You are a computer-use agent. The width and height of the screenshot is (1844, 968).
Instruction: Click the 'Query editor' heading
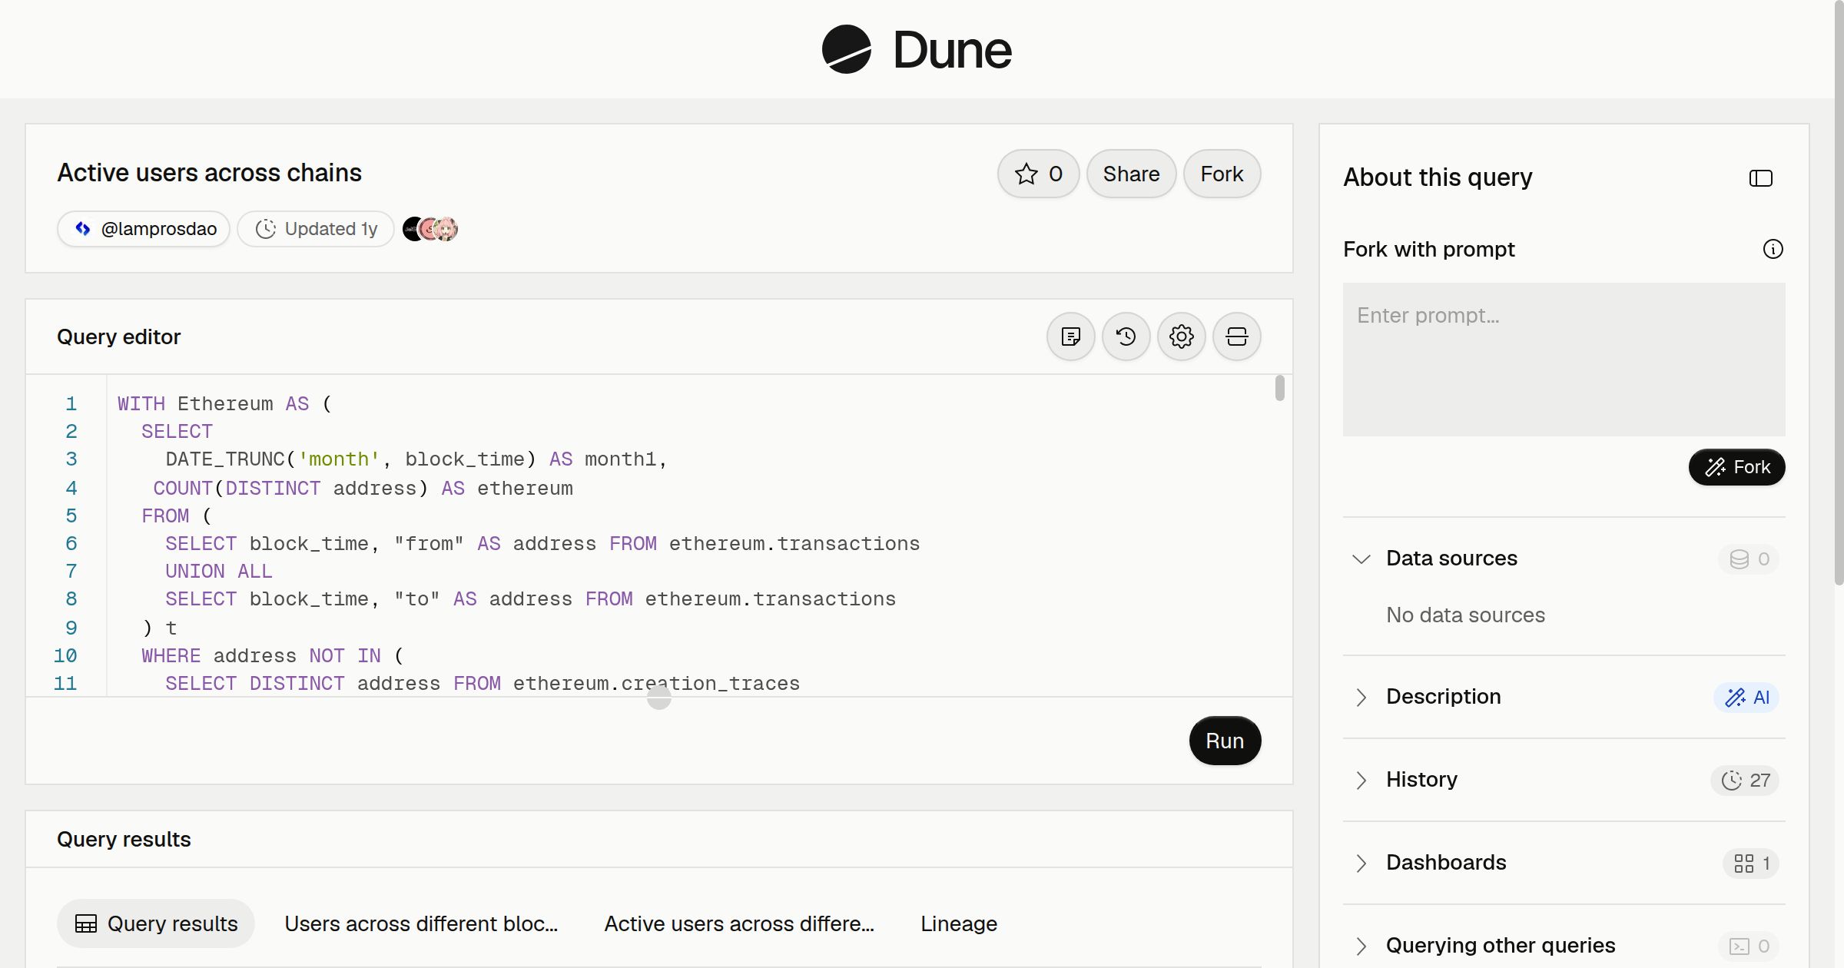pyautogui.click(x=118, y=337)
